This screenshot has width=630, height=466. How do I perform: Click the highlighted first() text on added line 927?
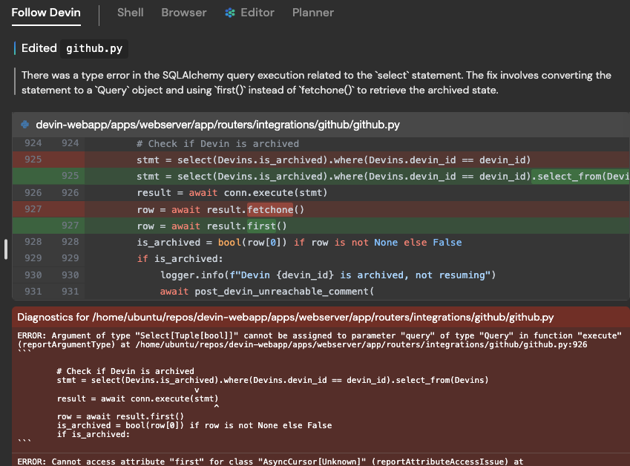coord(261,226)
